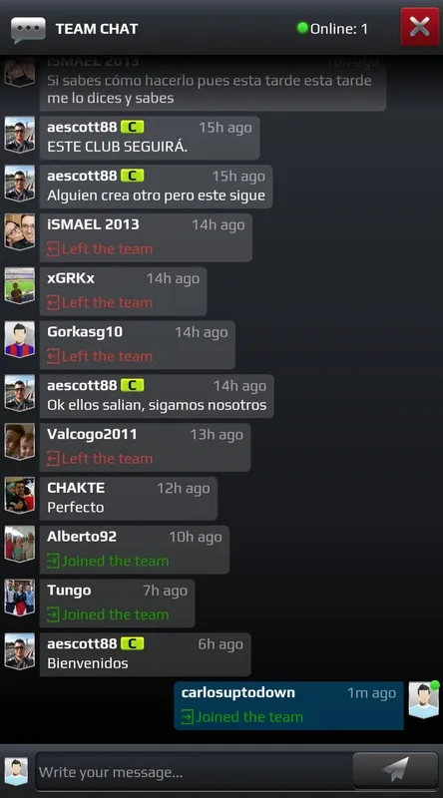
Task: Click your own avatar beside the message box
Action: 16,772
